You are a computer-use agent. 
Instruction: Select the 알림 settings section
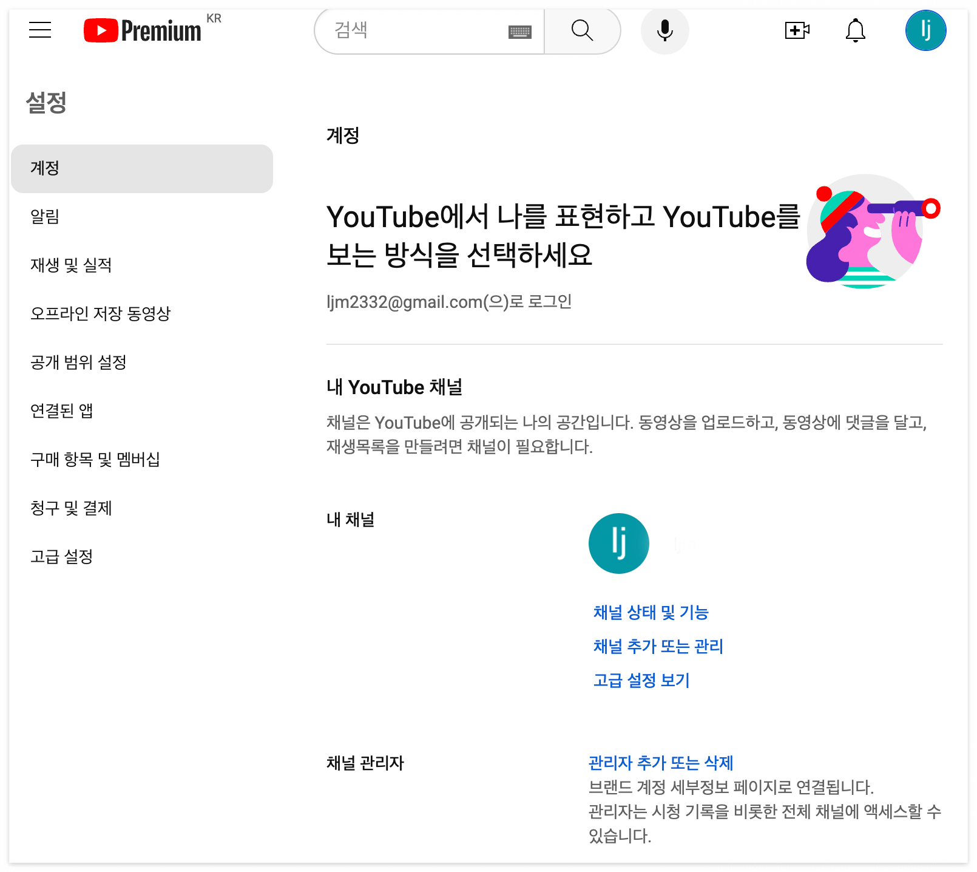[45, 217]
